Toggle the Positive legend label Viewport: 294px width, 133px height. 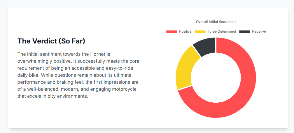tap(185, 32)
